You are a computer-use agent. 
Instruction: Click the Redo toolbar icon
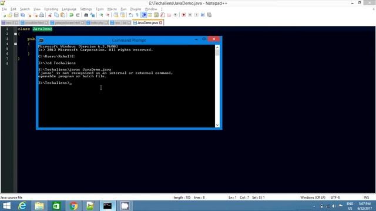point(78,15)
